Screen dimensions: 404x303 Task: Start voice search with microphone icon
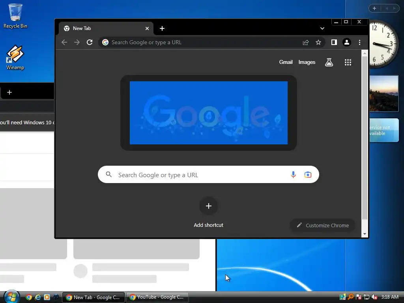293,175
